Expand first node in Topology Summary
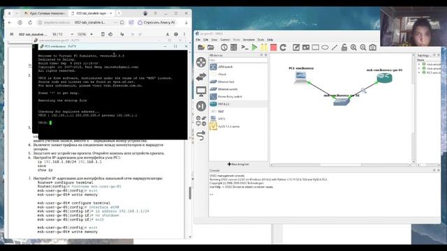 [x=419, y=64]
